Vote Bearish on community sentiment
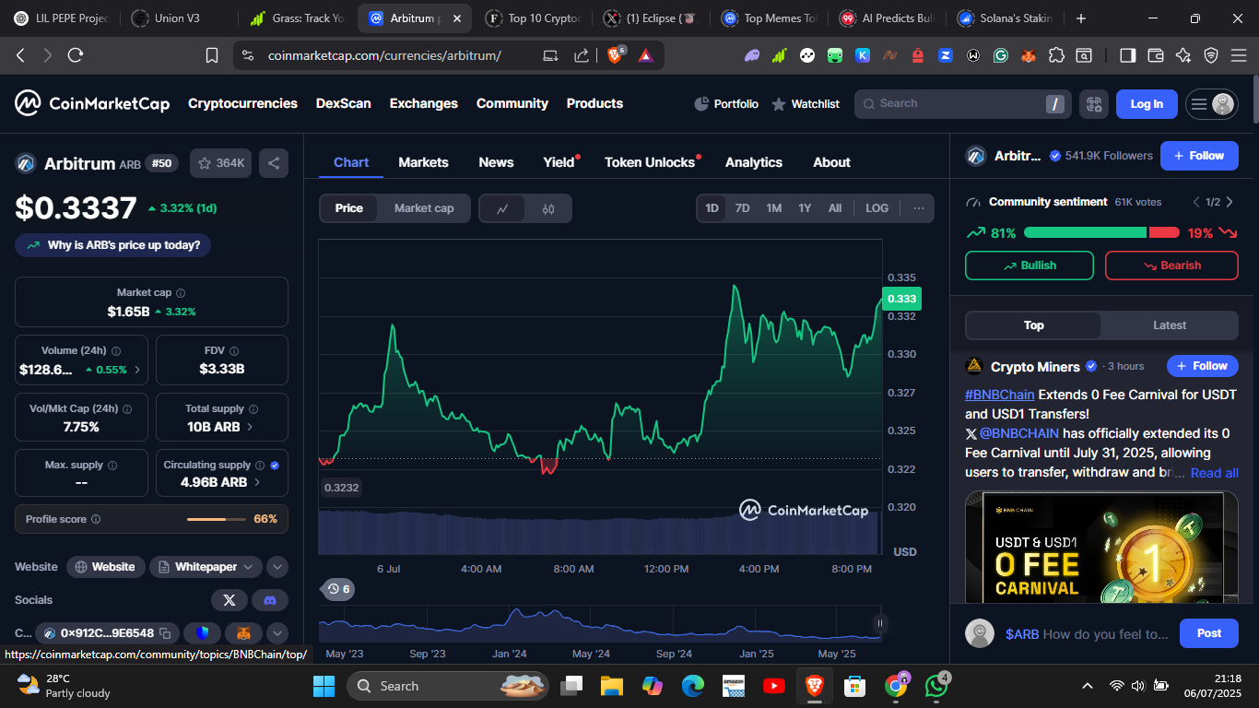1259x708 pixels. click(1171, 265)
